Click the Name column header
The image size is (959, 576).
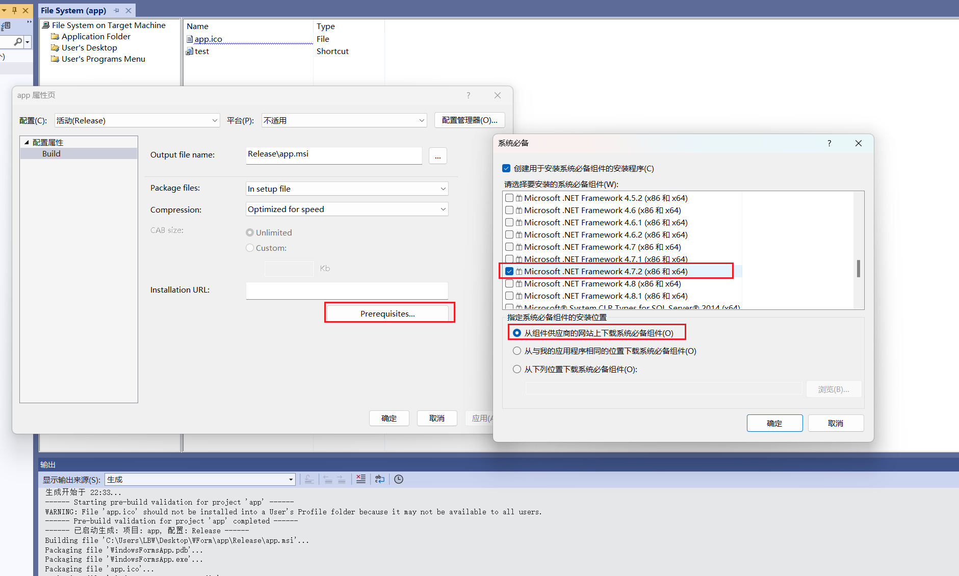(x=197, y=26)
